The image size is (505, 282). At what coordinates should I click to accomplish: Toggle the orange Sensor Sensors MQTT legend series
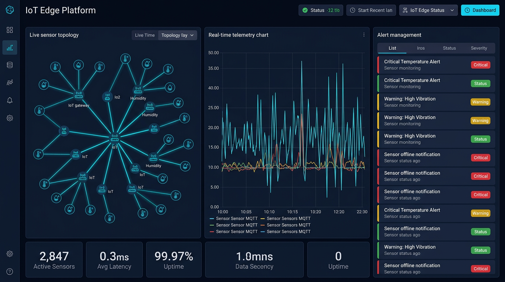[286, 225]
